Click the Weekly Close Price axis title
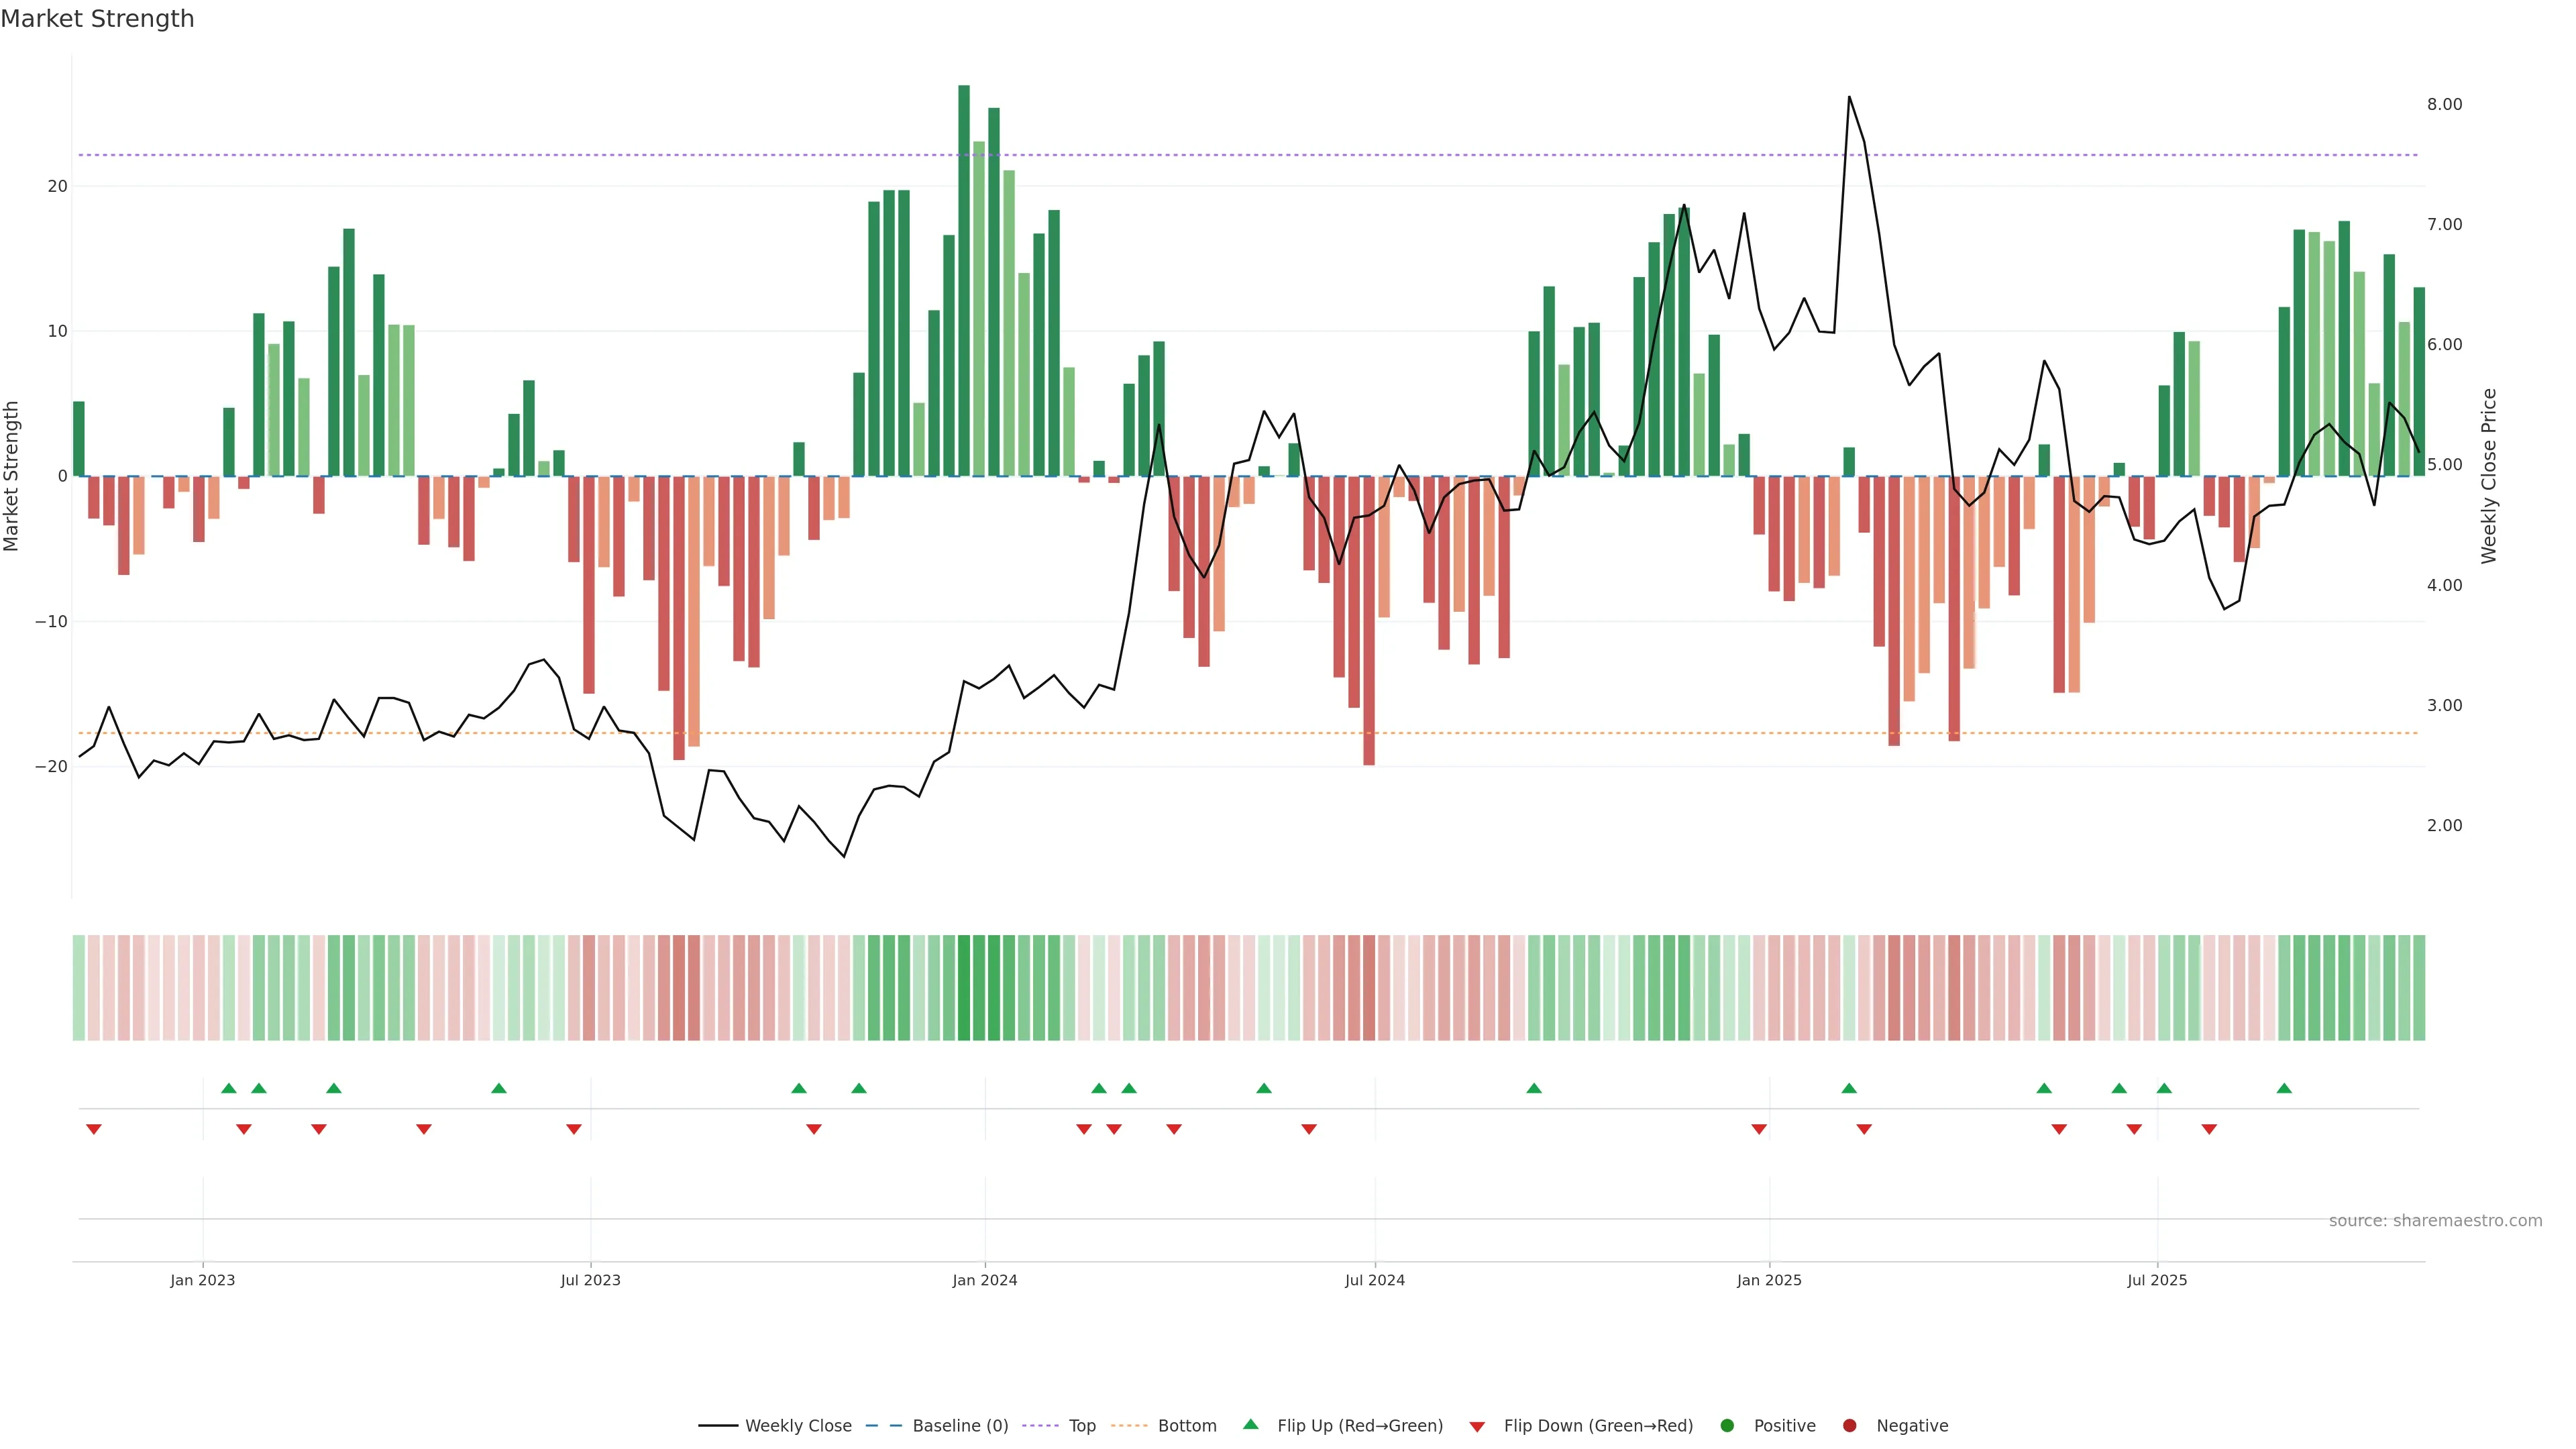This screenshot has height=1449, width=2576. pyautogui.click(x=2489, y=476)
